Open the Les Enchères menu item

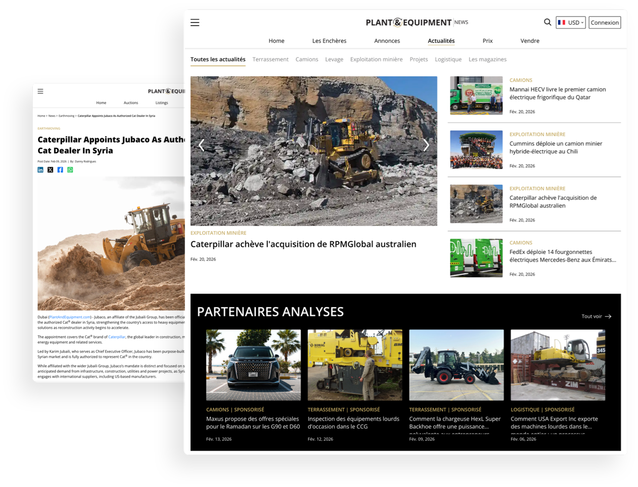[329, 41]
